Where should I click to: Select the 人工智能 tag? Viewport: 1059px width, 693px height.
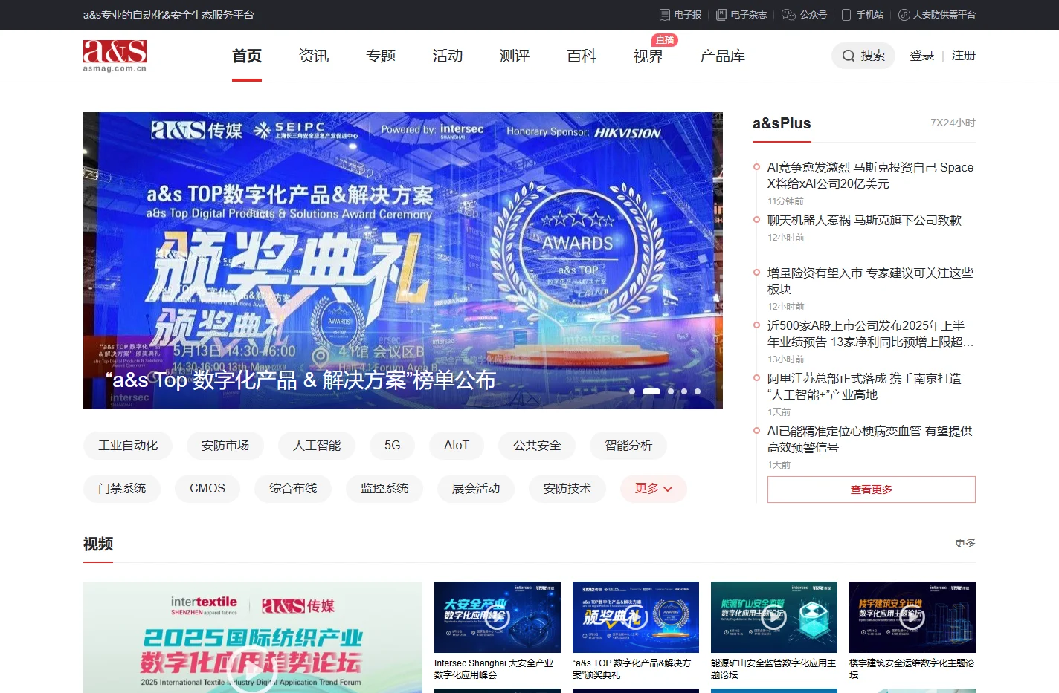coord(317,446)
